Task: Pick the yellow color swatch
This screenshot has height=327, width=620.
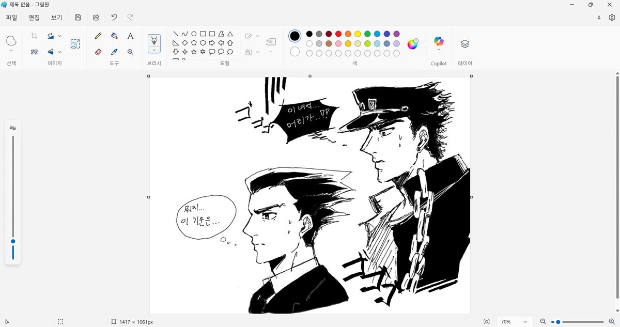Action: click(x=358, y=34)
